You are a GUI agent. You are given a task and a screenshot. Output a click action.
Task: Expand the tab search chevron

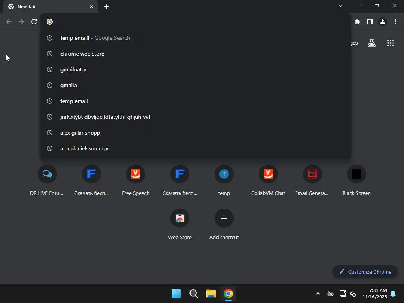point(340,6)
